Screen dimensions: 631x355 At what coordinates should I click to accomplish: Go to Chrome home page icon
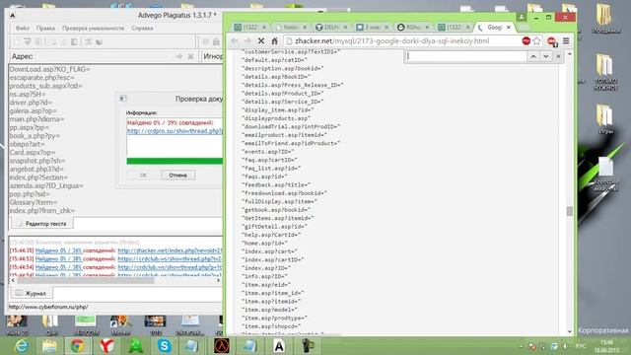pyautogui.click(x=274, y=41)
